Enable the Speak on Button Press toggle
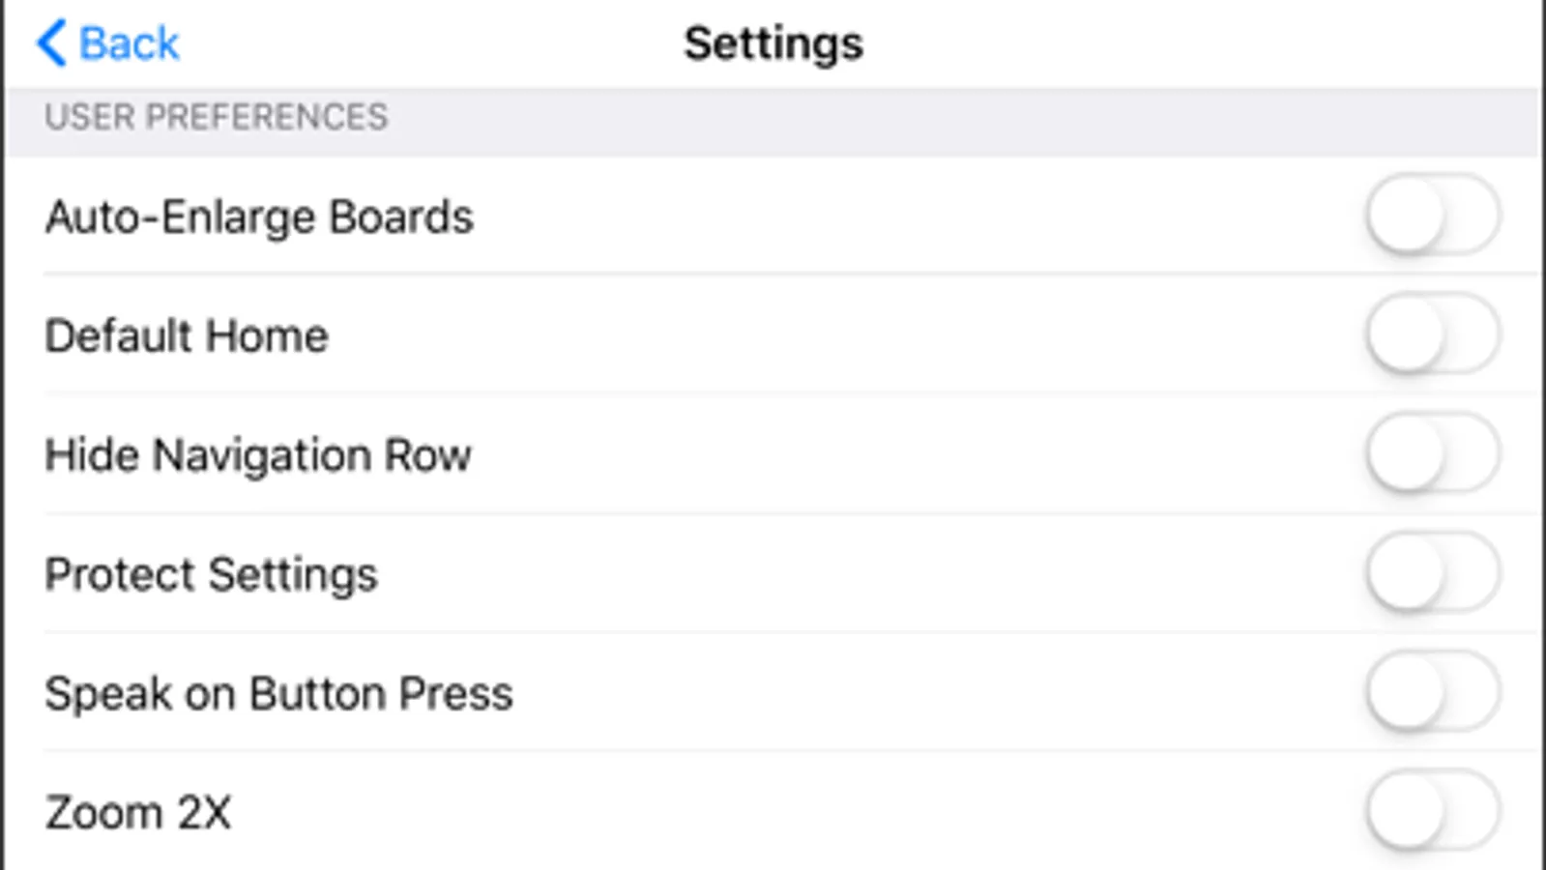The image size is (1546, 870). coord(1432,692)
